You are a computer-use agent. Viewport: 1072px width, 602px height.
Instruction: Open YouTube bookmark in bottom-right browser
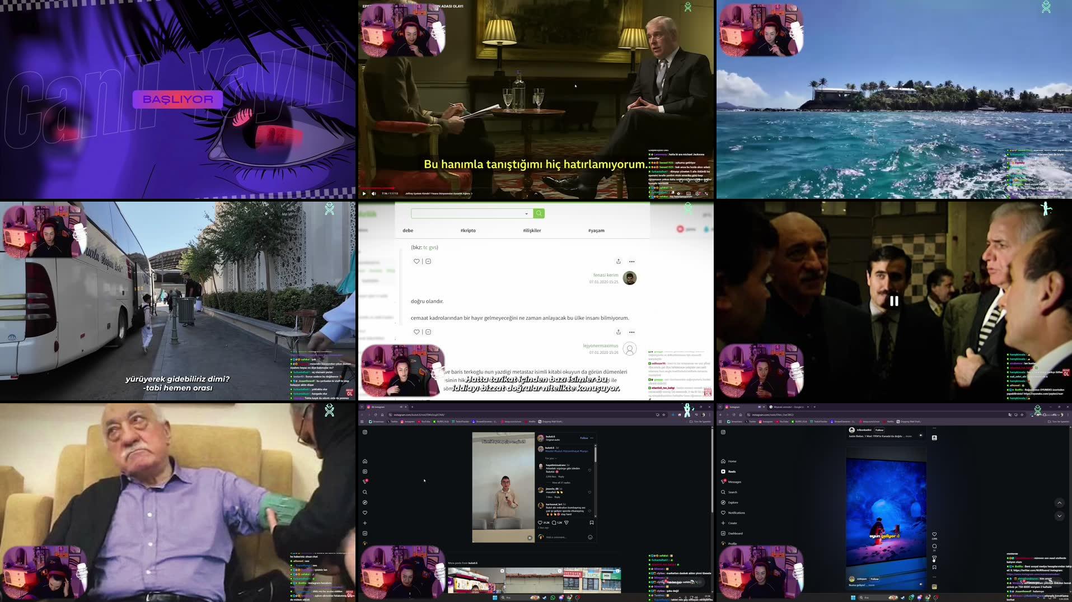(783, 422)
